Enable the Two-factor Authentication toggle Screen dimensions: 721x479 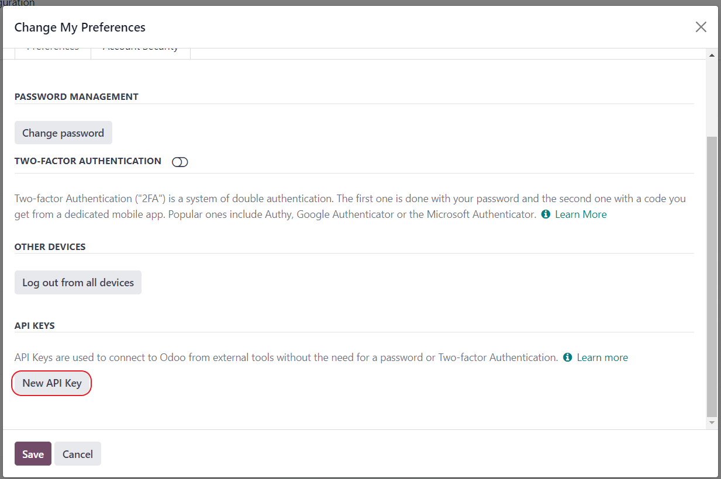click(x=180, y=162)
